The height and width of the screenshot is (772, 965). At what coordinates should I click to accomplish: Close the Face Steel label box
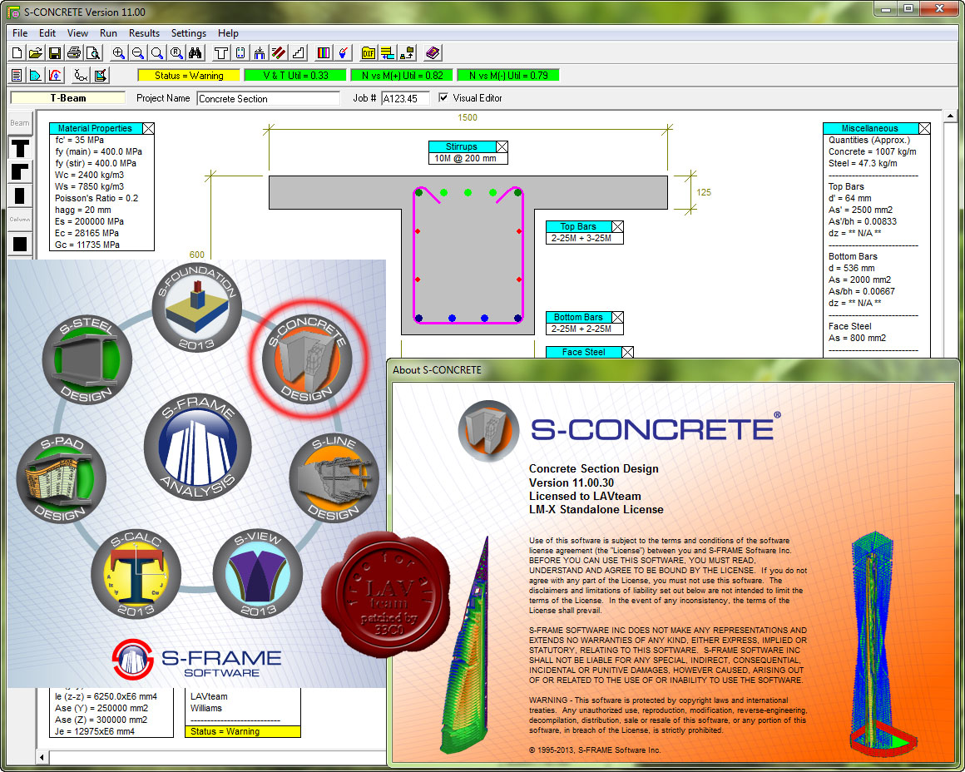point(628,352)
